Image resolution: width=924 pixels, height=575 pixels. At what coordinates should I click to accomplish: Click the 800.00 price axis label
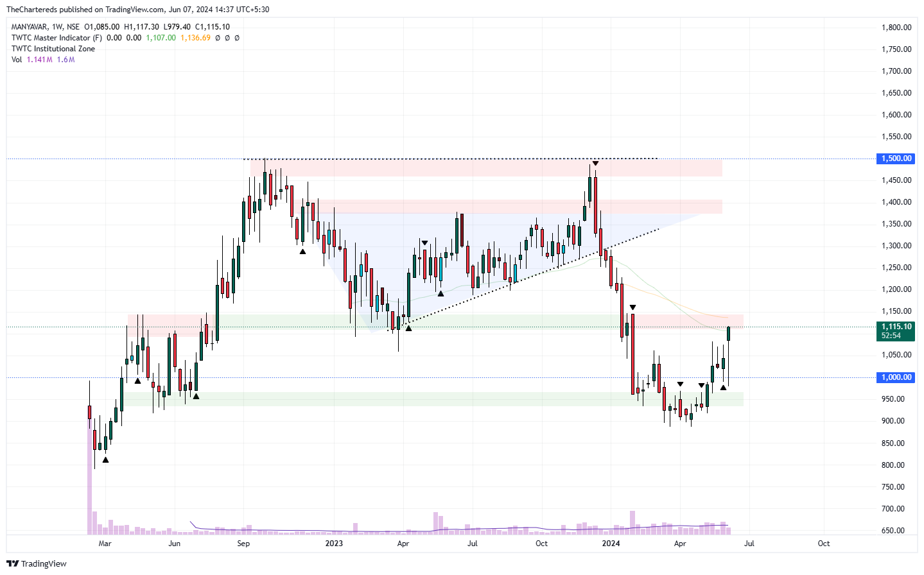(893, 465)
